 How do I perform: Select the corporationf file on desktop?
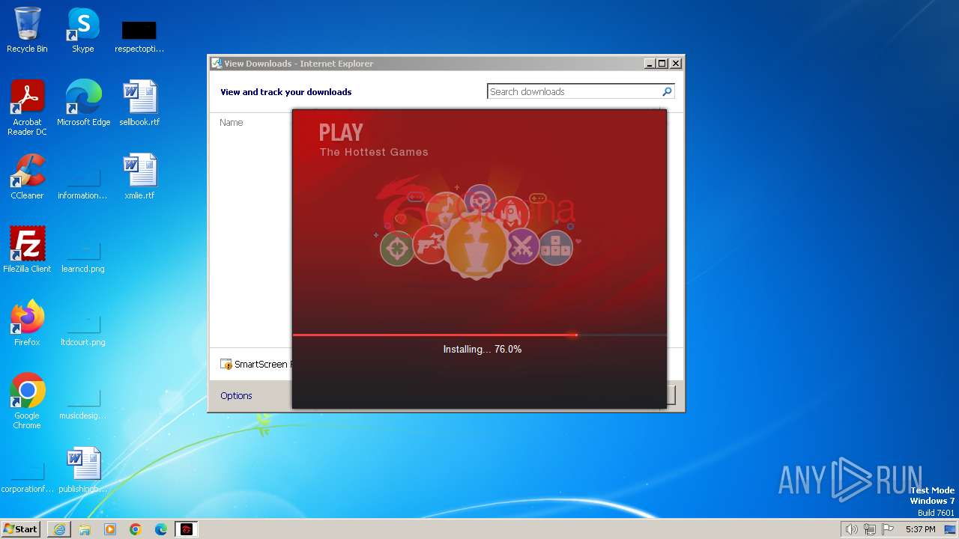point(27,478)
